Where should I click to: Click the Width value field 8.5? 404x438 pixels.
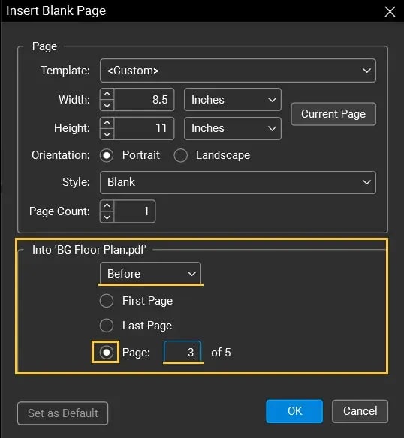(144, 100)
